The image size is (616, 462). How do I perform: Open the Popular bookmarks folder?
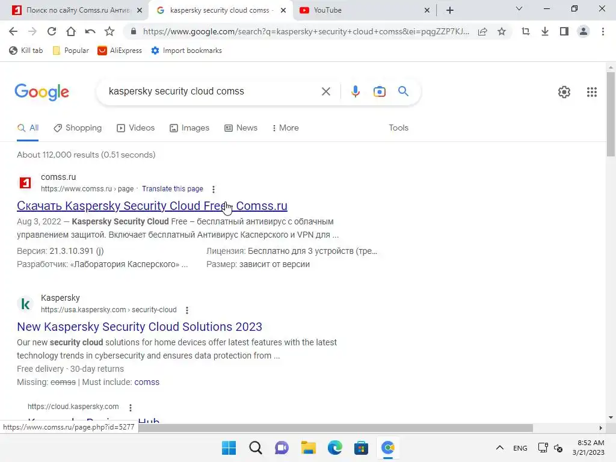click(x=71, y=51)
